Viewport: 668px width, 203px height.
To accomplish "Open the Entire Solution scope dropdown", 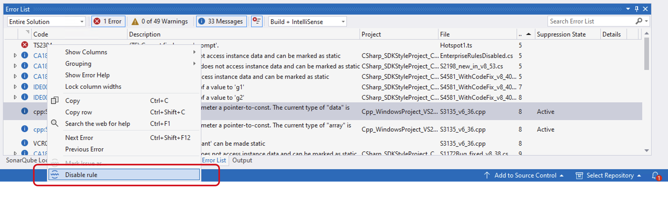I will coord(46,21).
